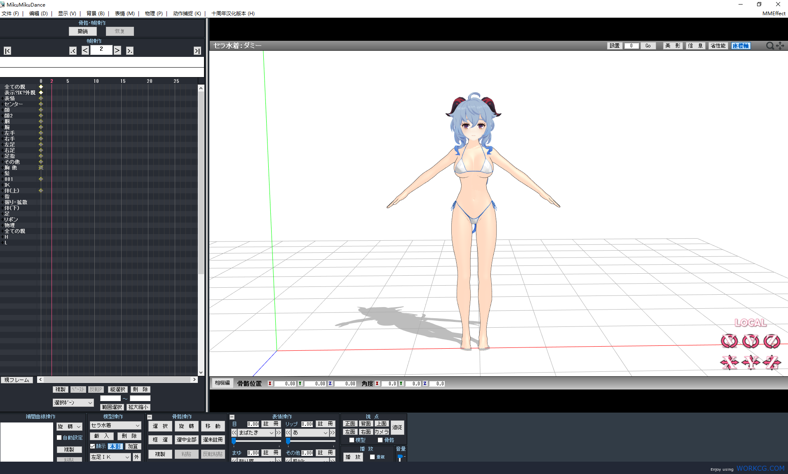Viewport: 788px width, 474px height.
Task: Click the current frame number field
Action: pos(101,50)
